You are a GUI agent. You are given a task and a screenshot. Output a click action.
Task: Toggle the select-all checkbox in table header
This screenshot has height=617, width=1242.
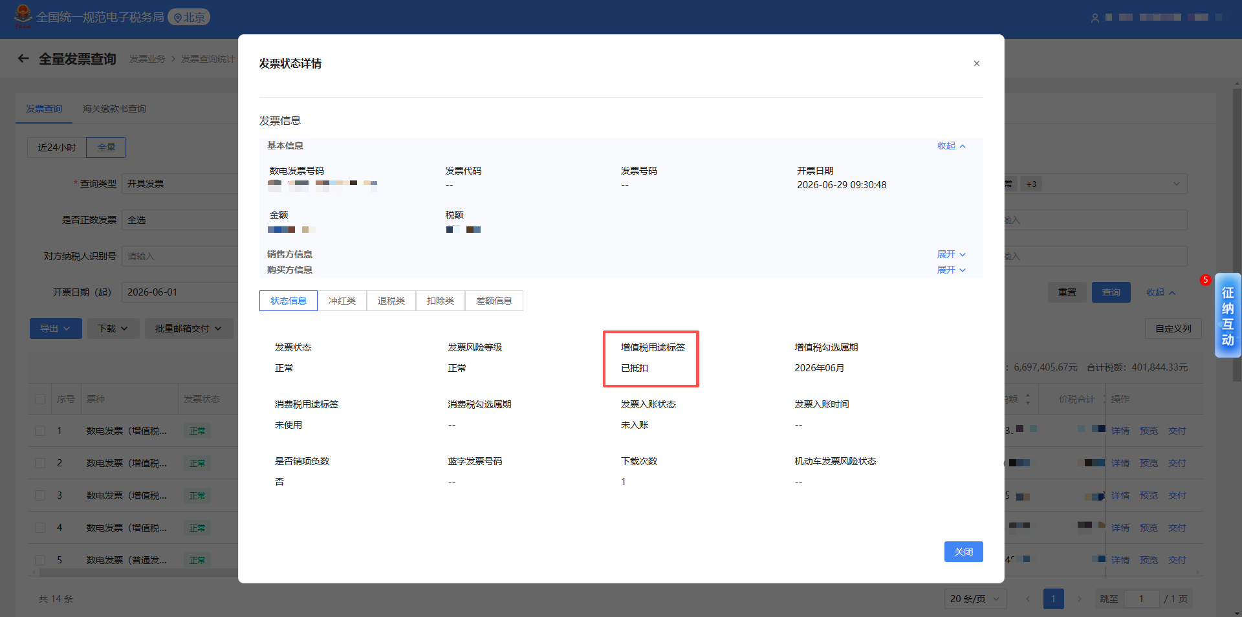[40, 399]
